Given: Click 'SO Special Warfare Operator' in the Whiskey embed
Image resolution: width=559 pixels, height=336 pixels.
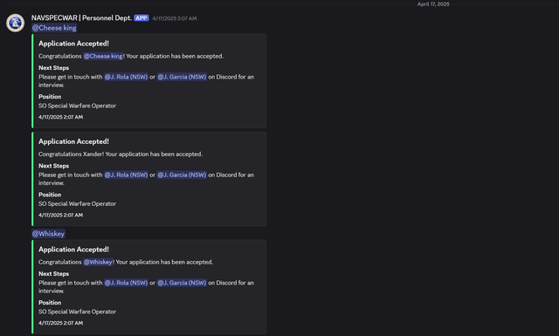Looking at the screenshot, I should click(78, 312).
